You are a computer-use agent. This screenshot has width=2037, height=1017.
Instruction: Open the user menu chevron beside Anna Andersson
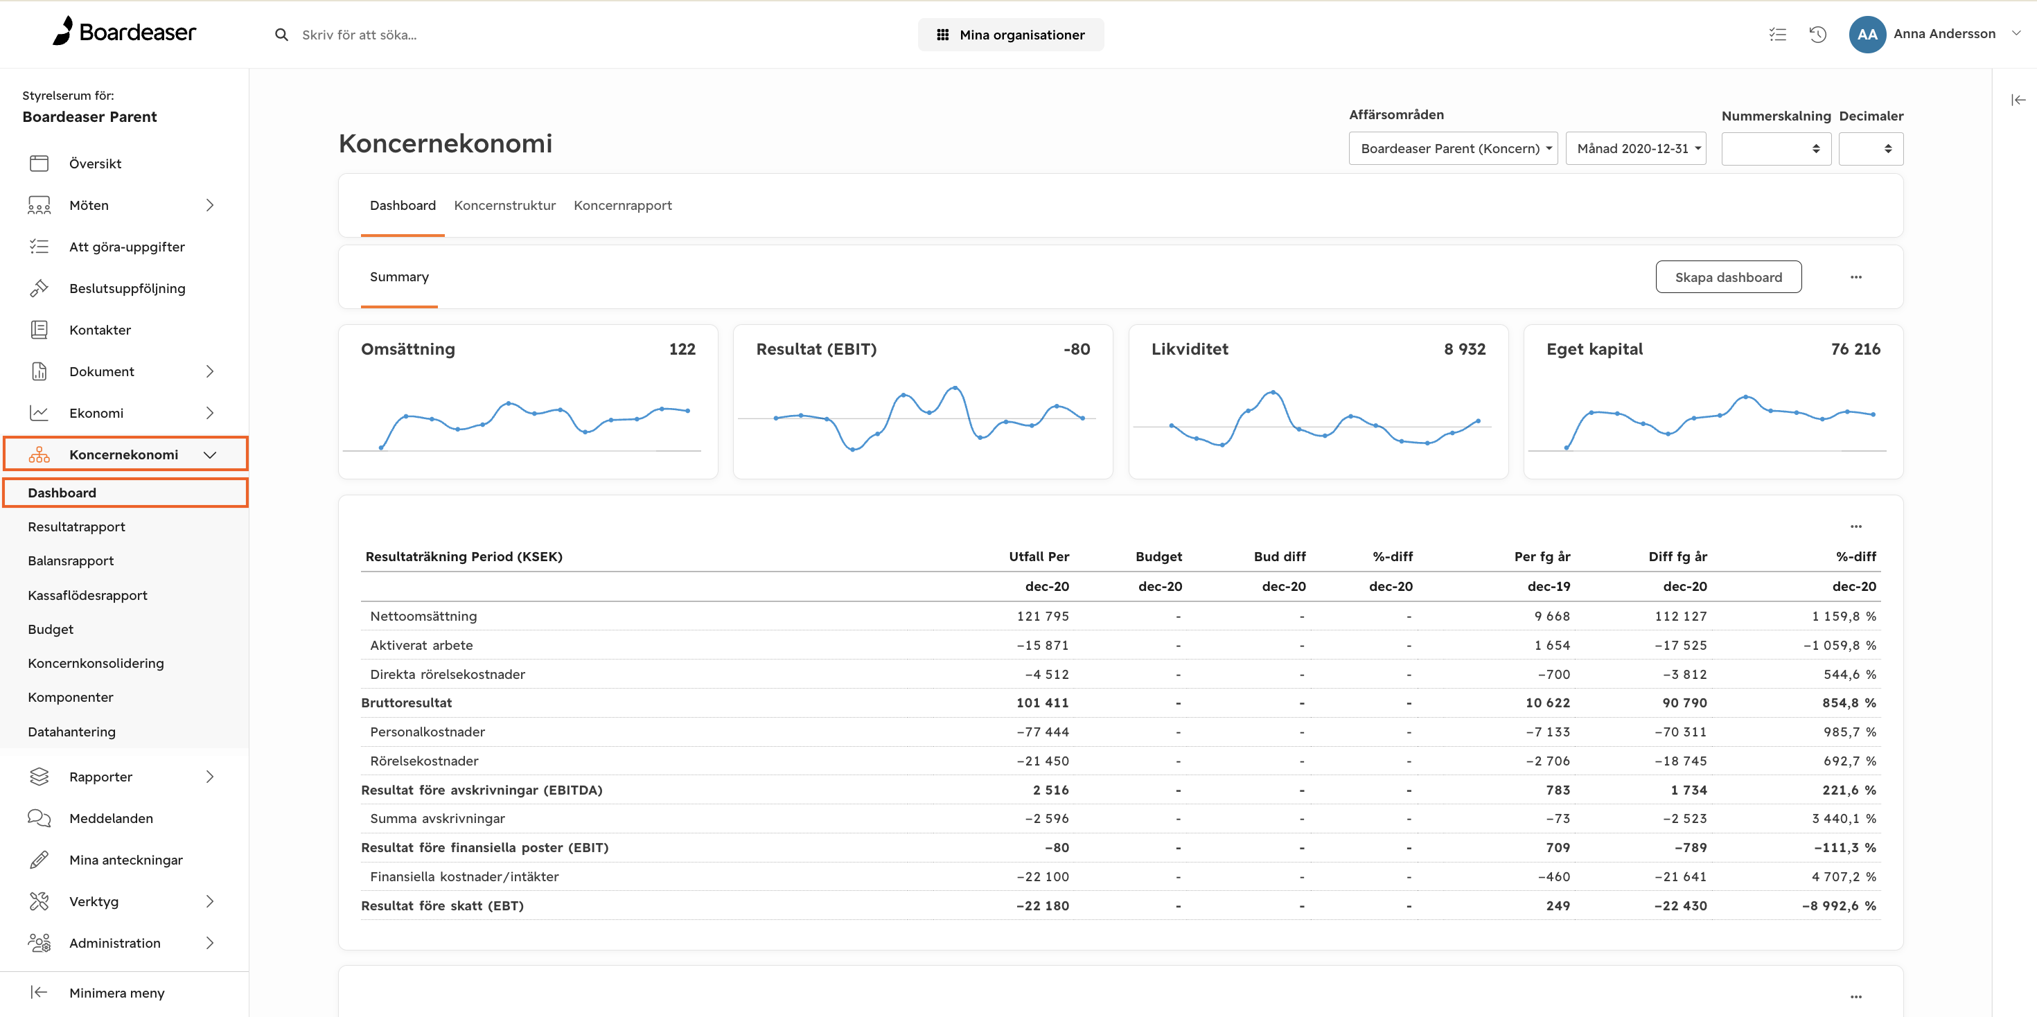2016,33
